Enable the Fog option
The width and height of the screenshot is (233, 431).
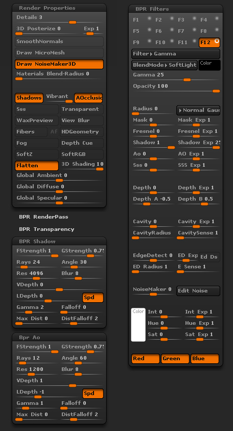(x=37, y=143)
